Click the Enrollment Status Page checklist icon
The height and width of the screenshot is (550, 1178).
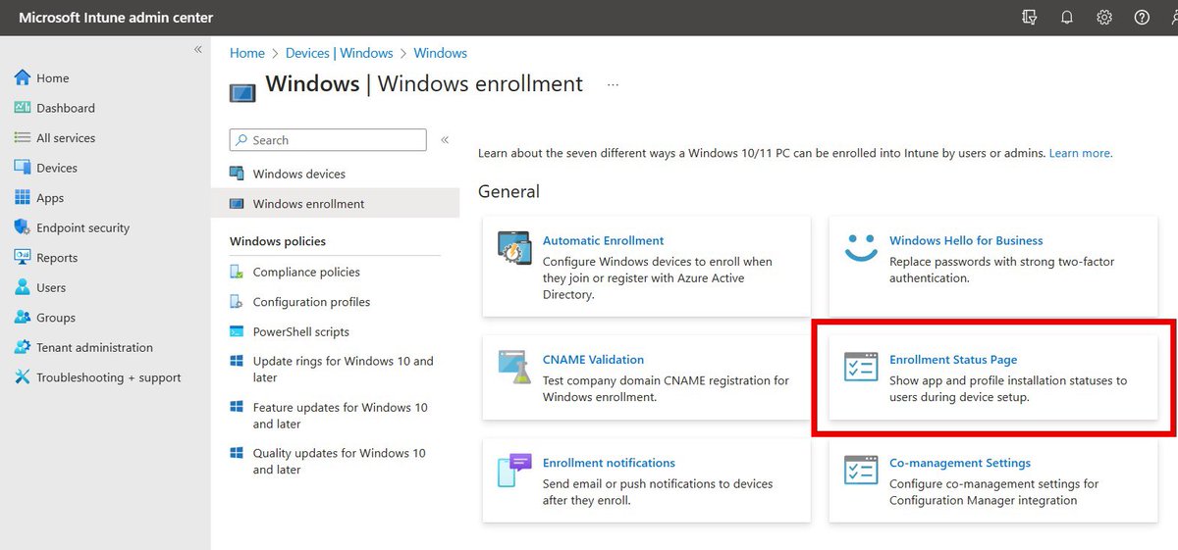point(861,367)
